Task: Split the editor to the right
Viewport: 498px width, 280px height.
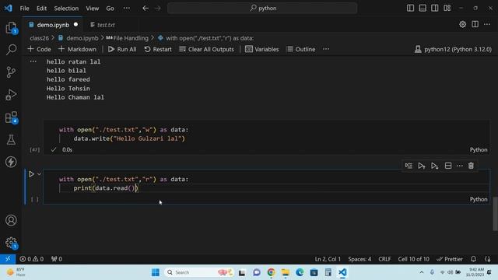Action: click(475, 24)
